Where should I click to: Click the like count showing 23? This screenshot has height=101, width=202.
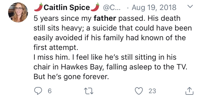click(152, 91)
